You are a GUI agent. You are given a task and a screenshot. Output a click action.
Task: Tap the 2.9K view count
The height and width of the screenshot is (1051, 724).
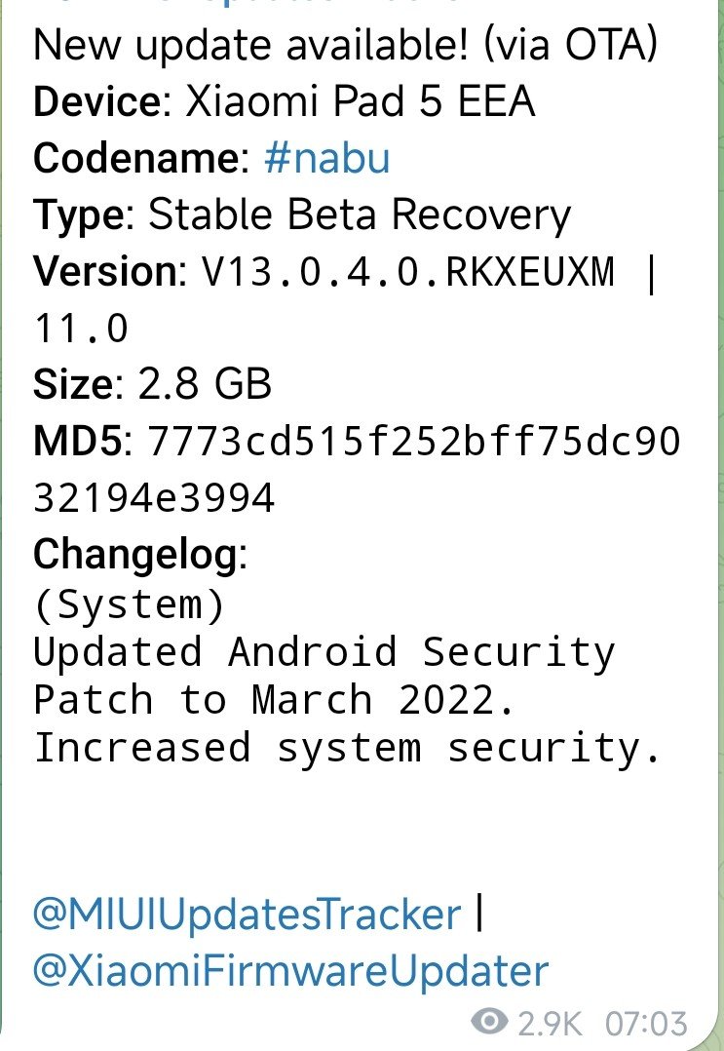(550, 1024)
